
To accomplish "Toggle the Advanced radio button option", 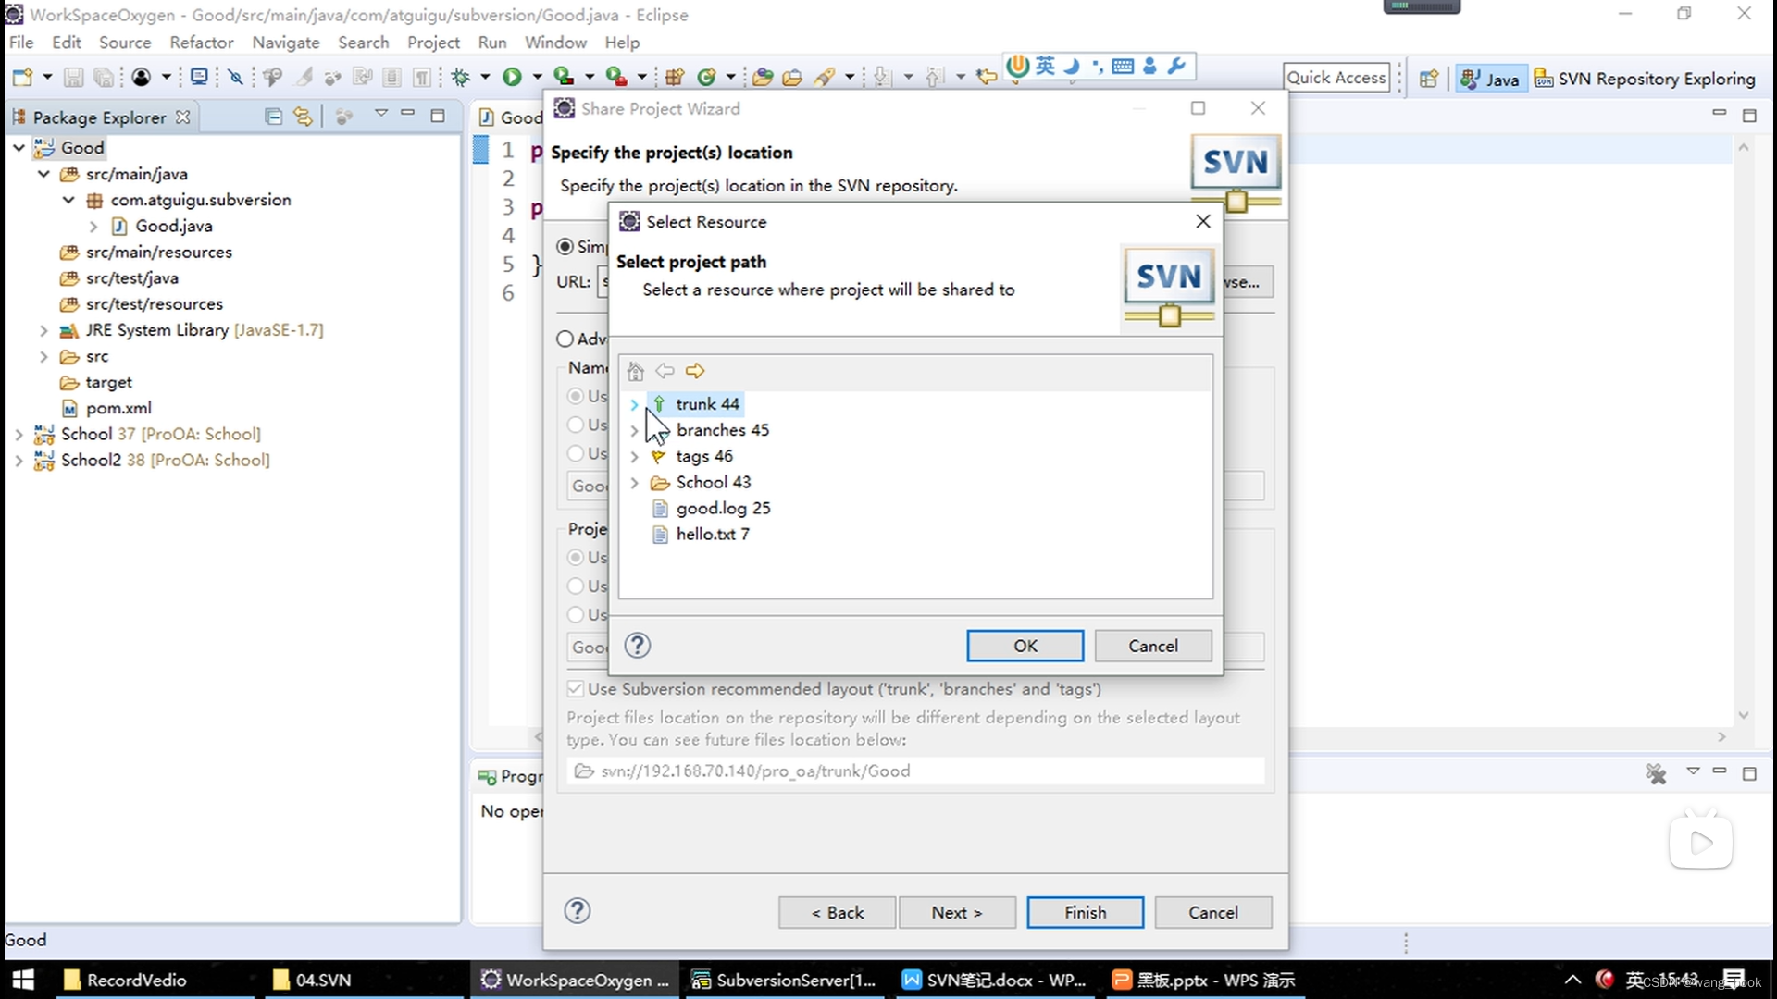I will pyautogui.click(x=565, y=338).
